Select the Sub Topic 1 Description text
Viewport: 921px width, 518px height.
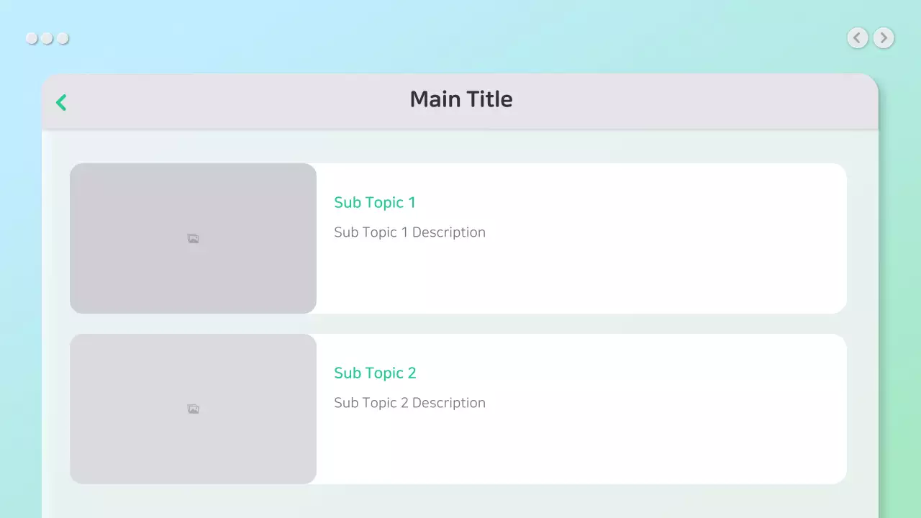coord(409,232)
